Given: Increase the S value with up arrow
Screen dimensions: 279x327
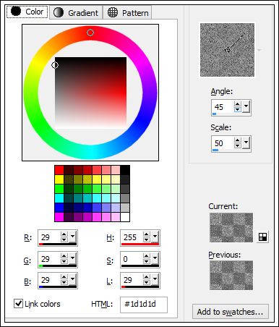Looking at the screenshot, I should [x=147, y=256].
